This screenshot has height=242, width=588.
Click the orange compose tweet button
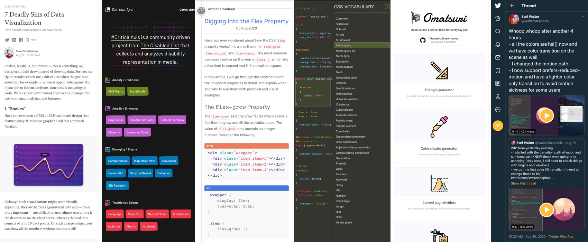pos(498,125)
